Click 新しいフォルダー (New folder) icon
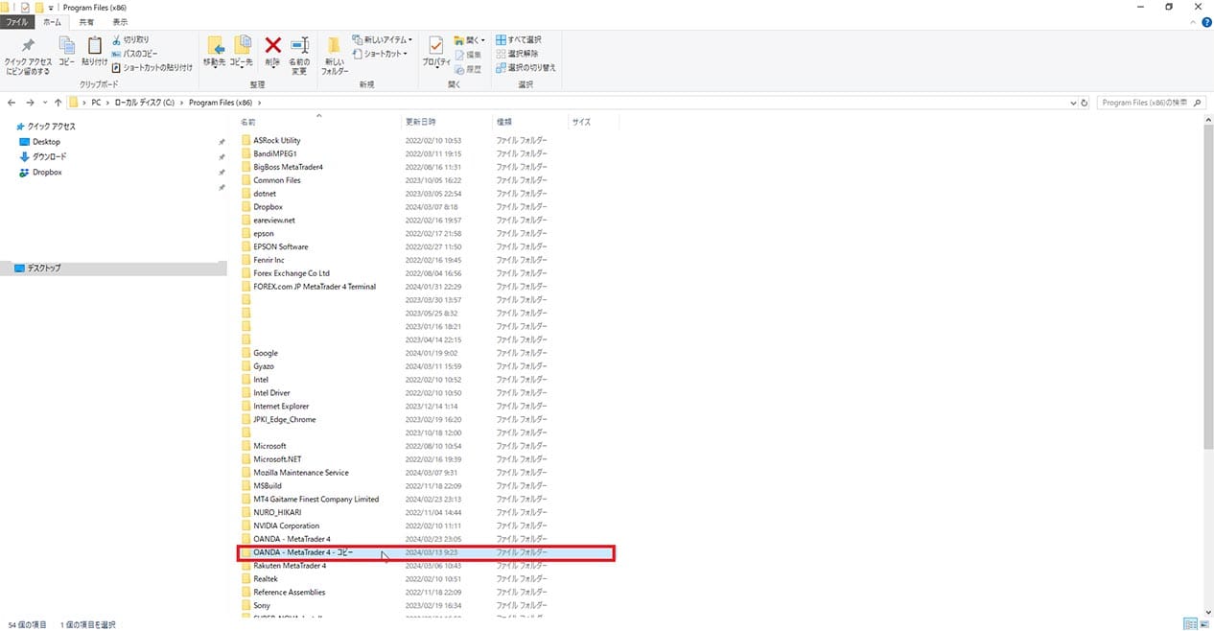The height and width of the screenshot is (631, 1214). click(334, 46)
